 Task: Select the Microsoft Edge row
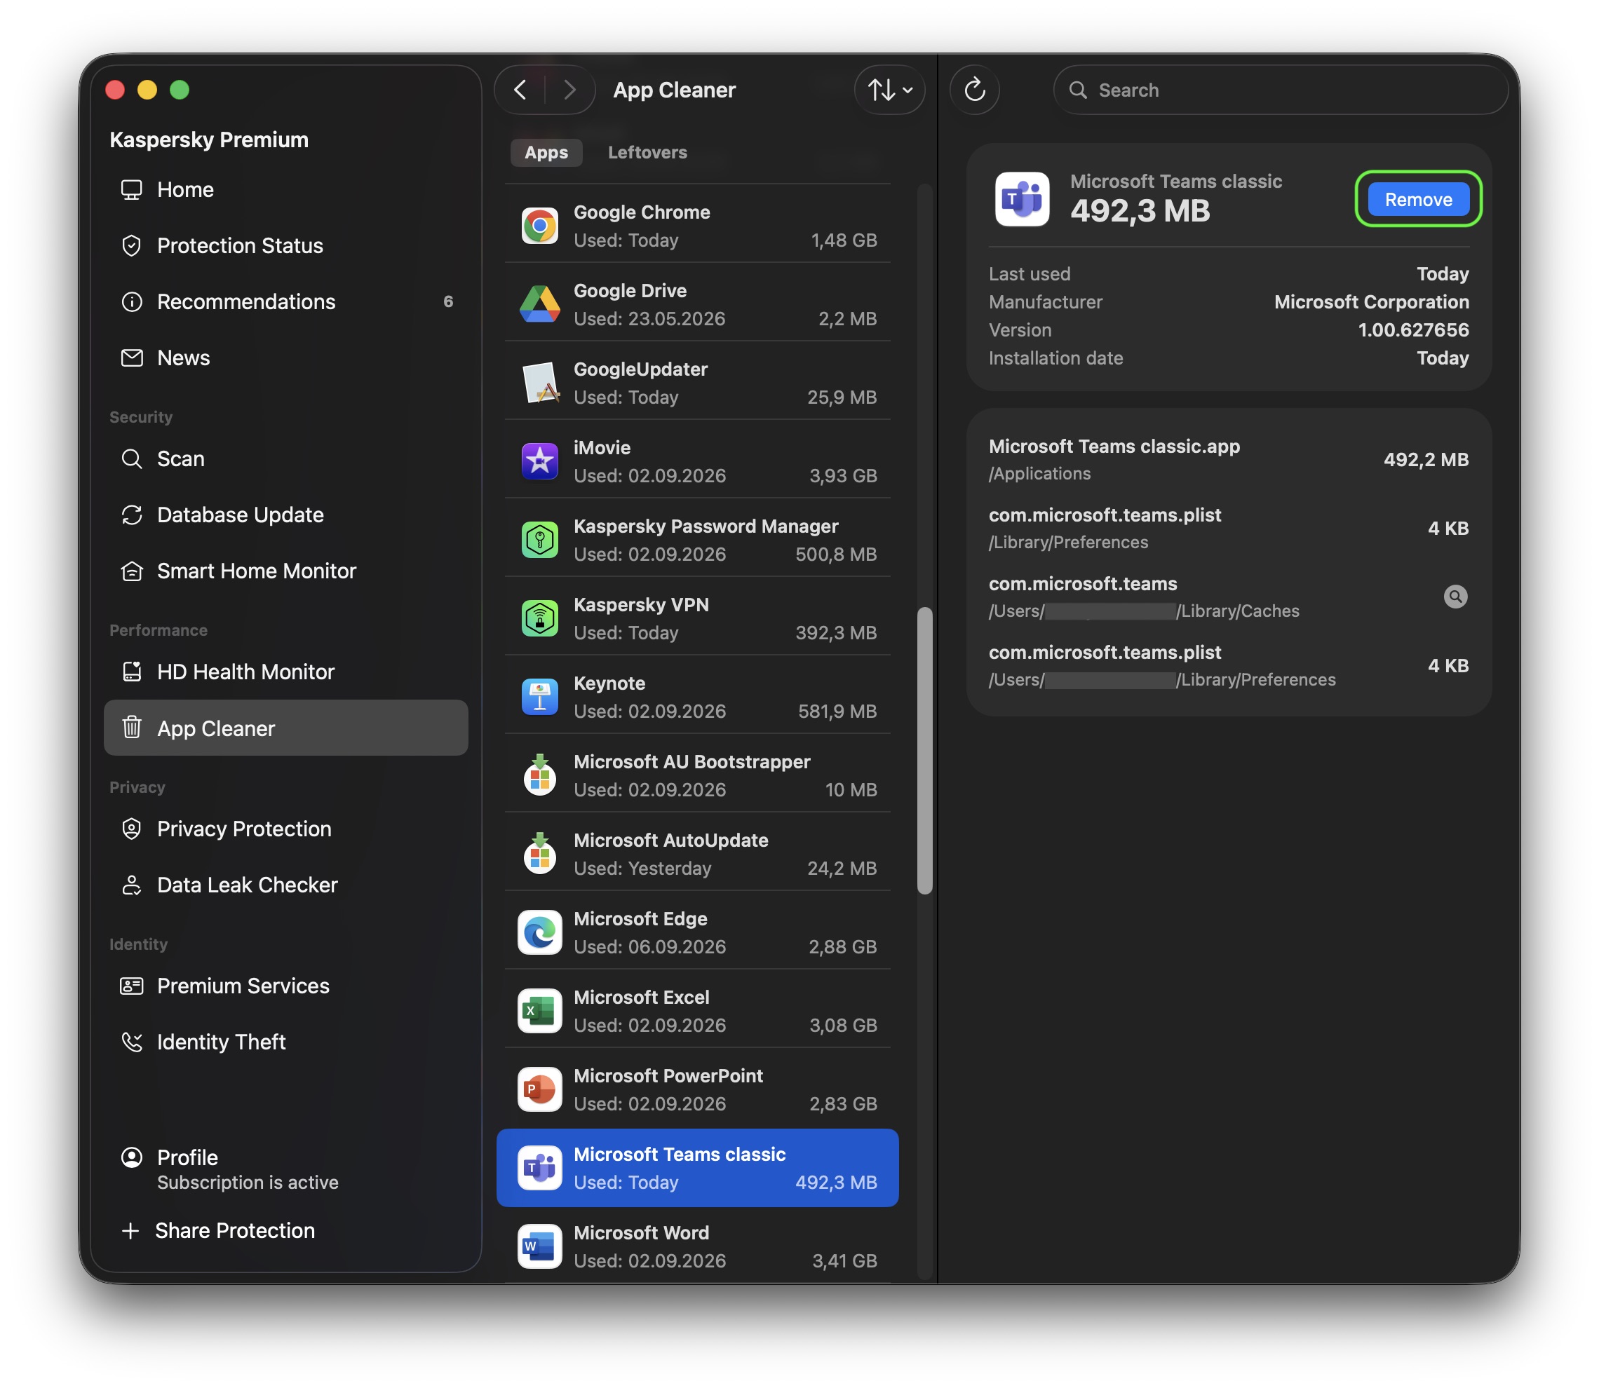tap(697, 932)
